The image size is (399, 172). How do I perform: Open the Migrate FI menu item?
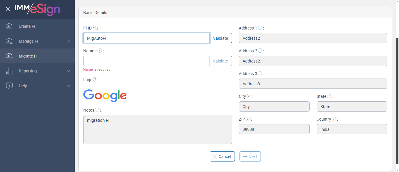coord(28,56)
